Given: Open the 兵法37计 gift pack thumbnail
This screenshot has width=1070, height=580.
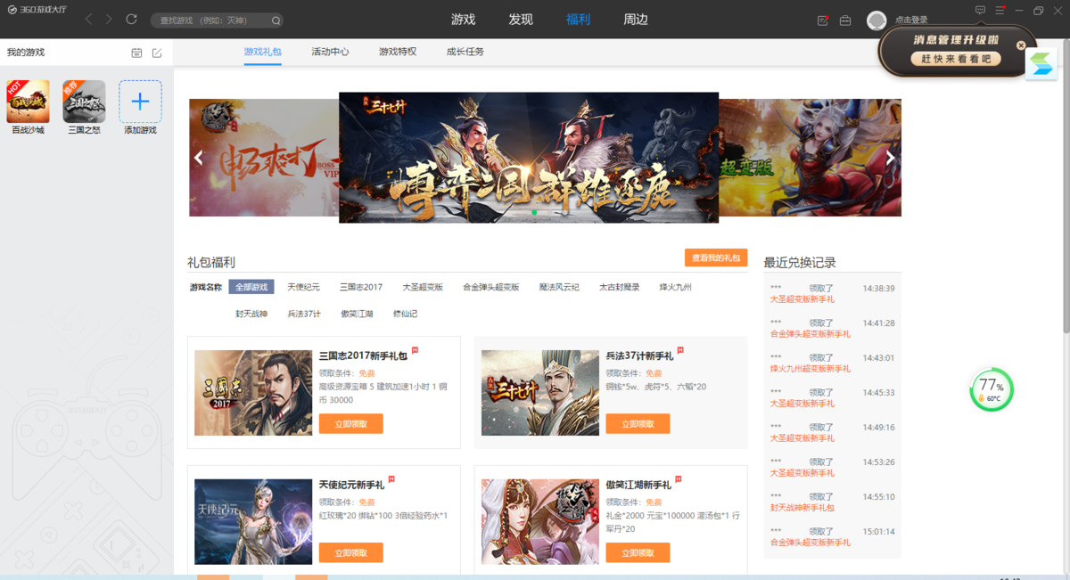Looking at the screenshot, I should pos(540,393).
